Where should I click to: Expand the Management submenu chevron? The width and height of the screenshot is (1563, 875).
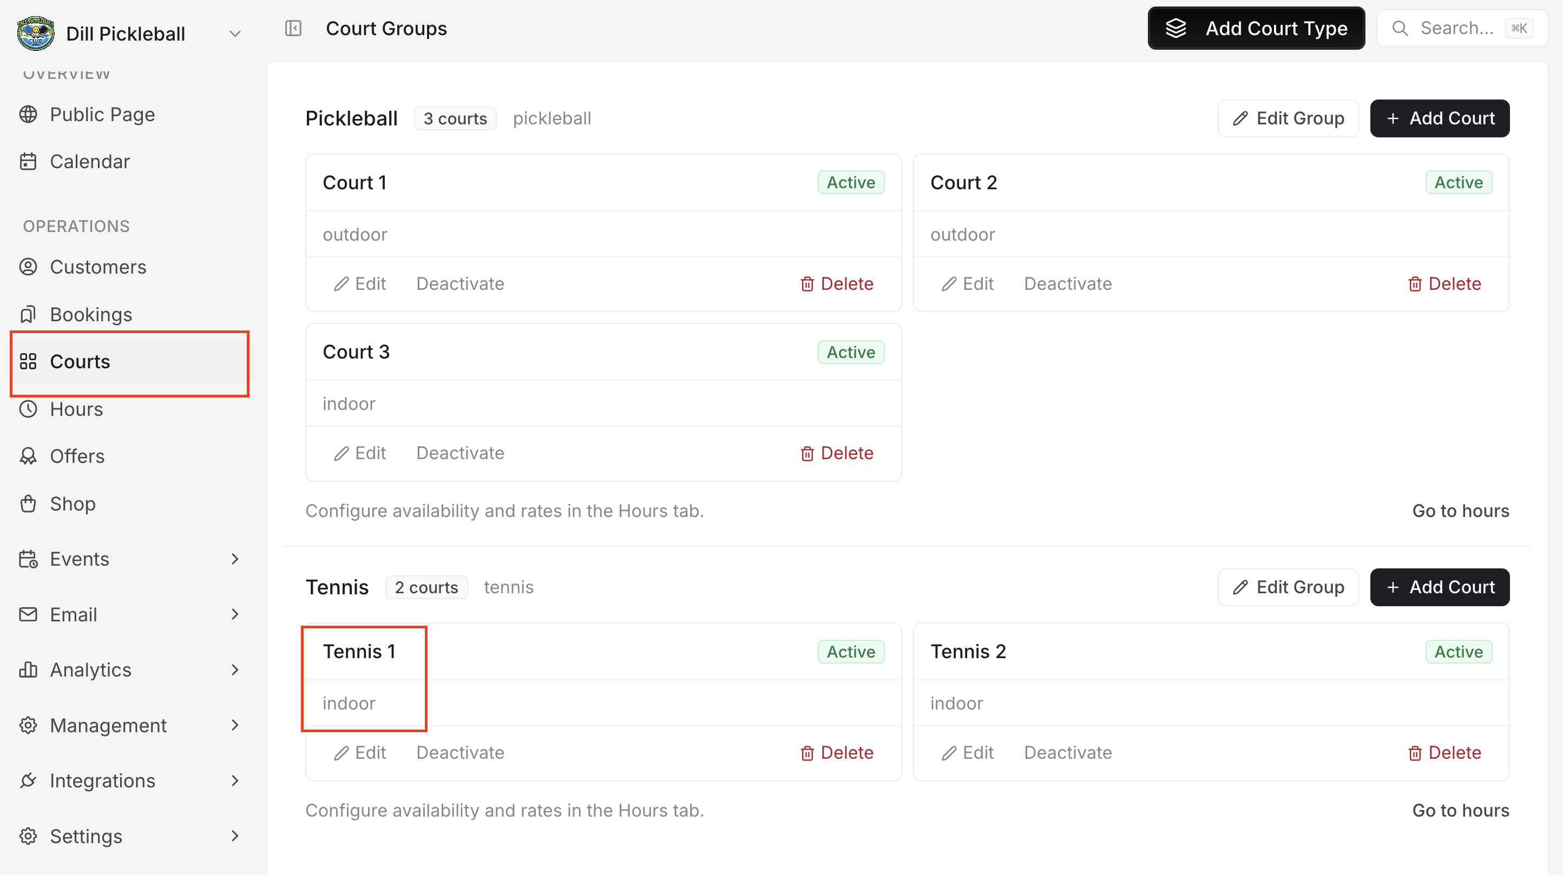pos(235,725)
